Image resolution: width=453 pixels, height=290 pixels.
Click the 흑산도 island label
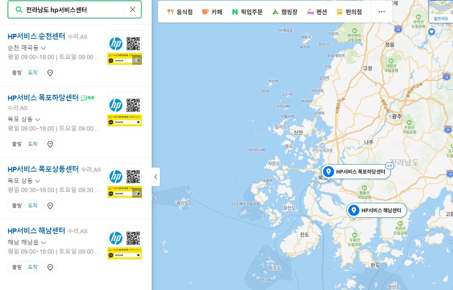[182, 203]
